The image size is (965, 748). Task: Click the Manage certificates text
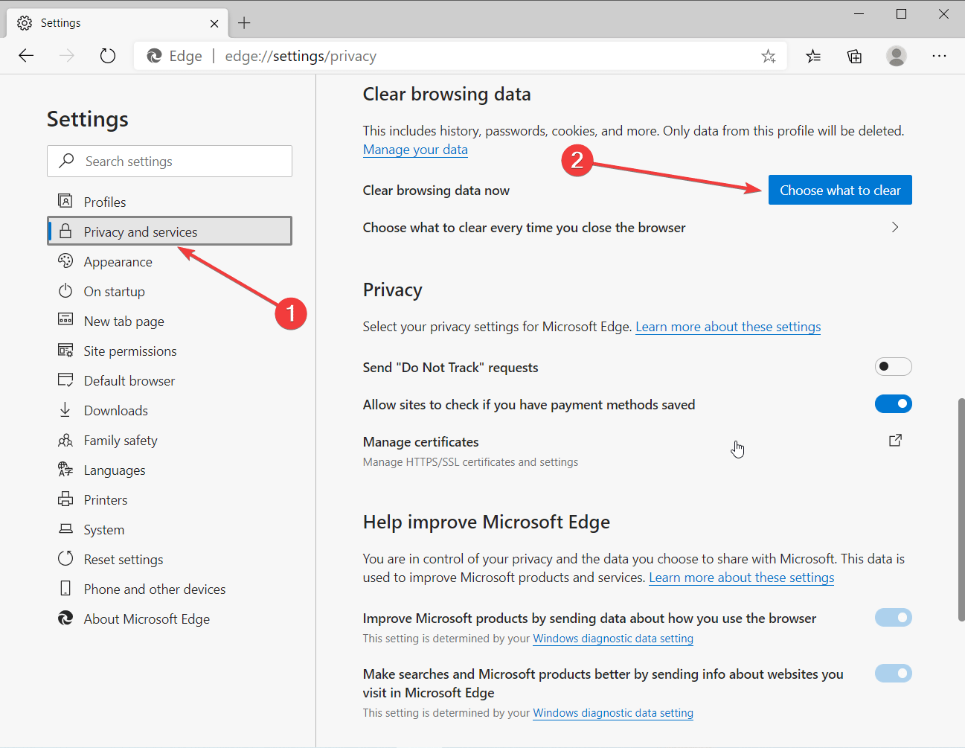420,442
